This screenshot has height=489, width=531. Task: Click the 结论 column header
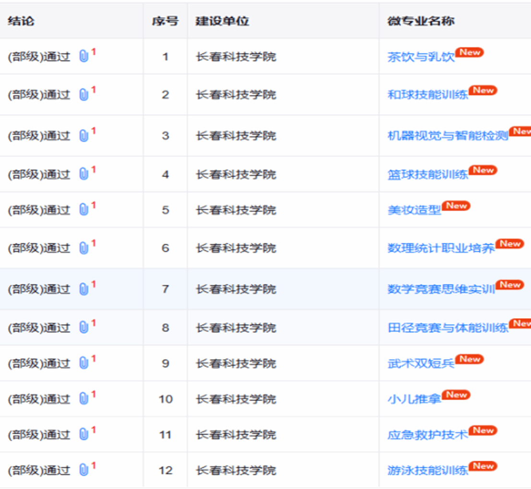click(x=21, y=21)
